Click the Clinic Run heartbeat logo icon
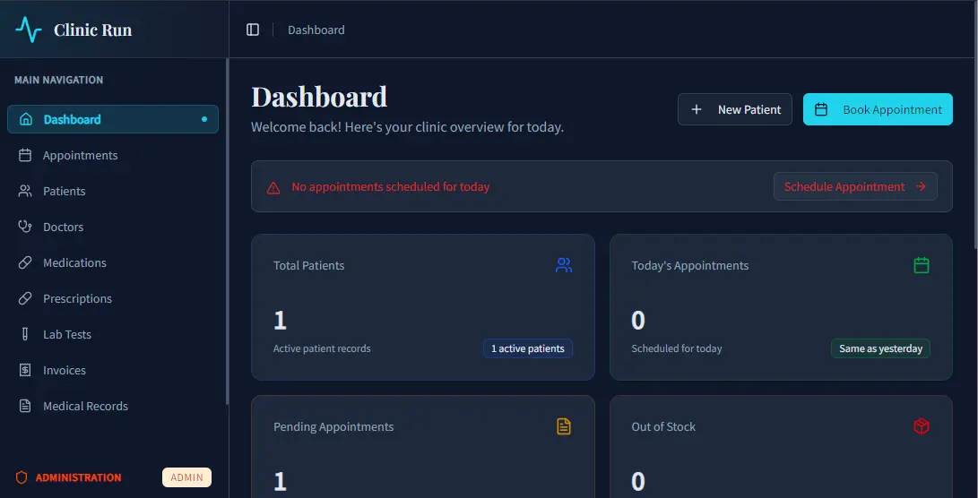Viewport: 978px width, 498px height. (29, 30)
